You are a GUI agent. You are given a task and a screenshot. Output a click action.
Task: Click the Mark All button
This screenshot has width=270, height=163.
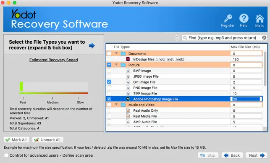(x=16, y=140)
